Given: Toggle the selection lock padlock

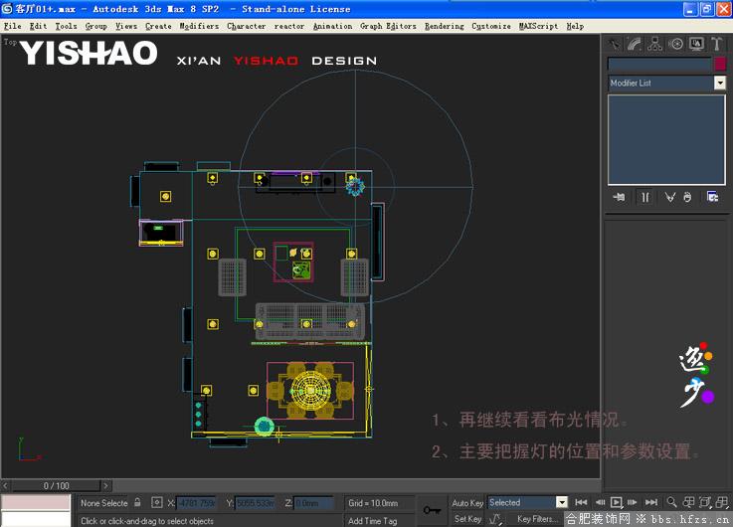Looking at the screenshot, I should pyautogui.click(x=137, y=503).
